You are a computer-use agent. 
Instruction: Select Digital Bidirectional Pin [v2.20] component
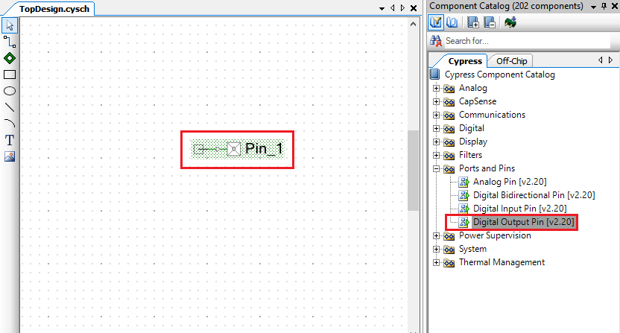pyautogui.click(x=534, y=195)
